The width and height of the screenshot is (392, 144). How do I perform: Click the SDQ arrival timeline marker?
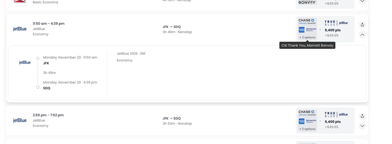click(38, 87)
